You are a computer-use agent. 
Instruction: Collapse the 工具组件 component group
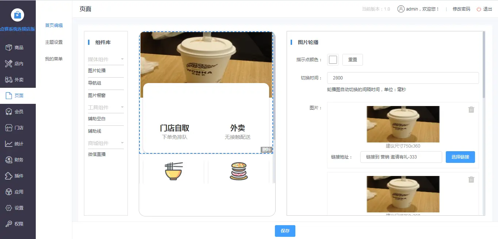pyautogui.click(x=122, y=107)
